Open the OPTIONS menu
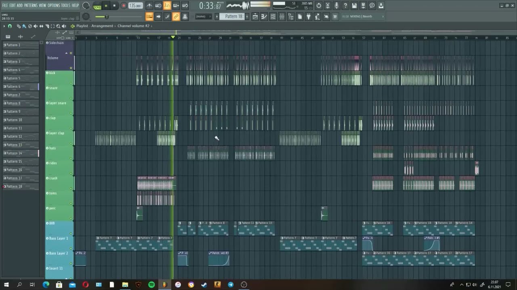517x290 pixels. (54, 6)
